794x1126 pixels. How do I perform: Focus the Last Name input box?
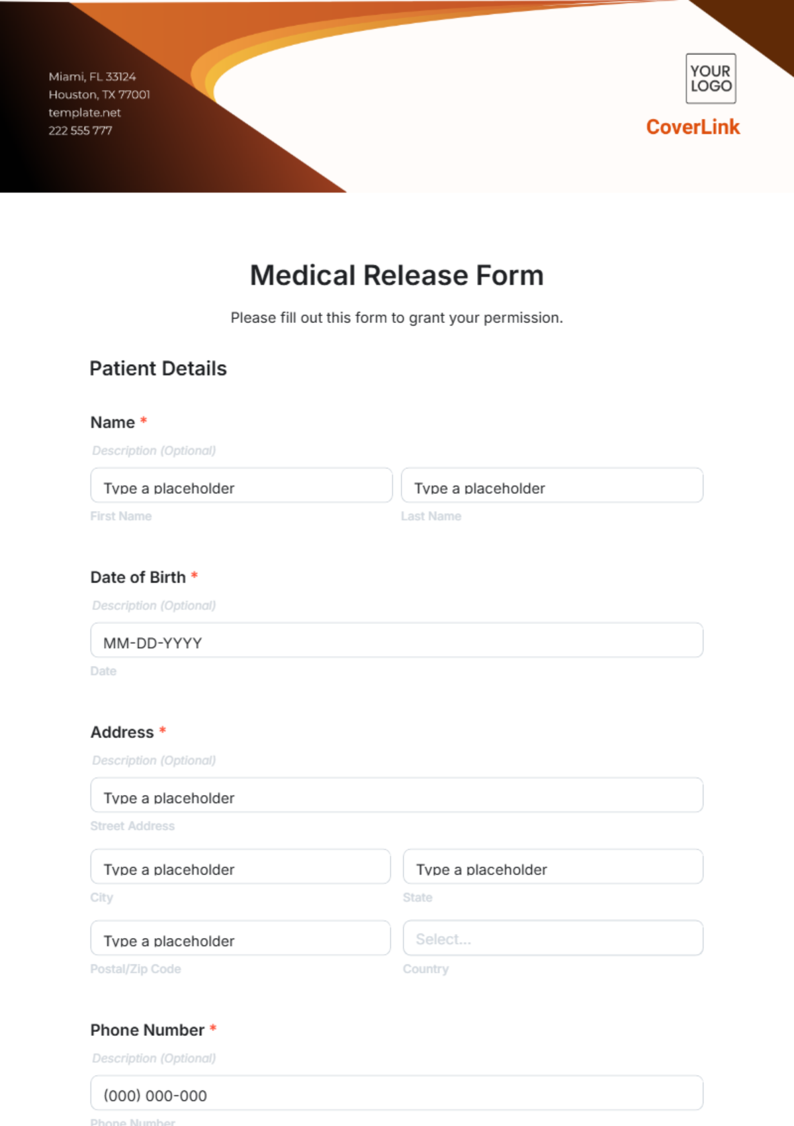click(x=552, y=486)
